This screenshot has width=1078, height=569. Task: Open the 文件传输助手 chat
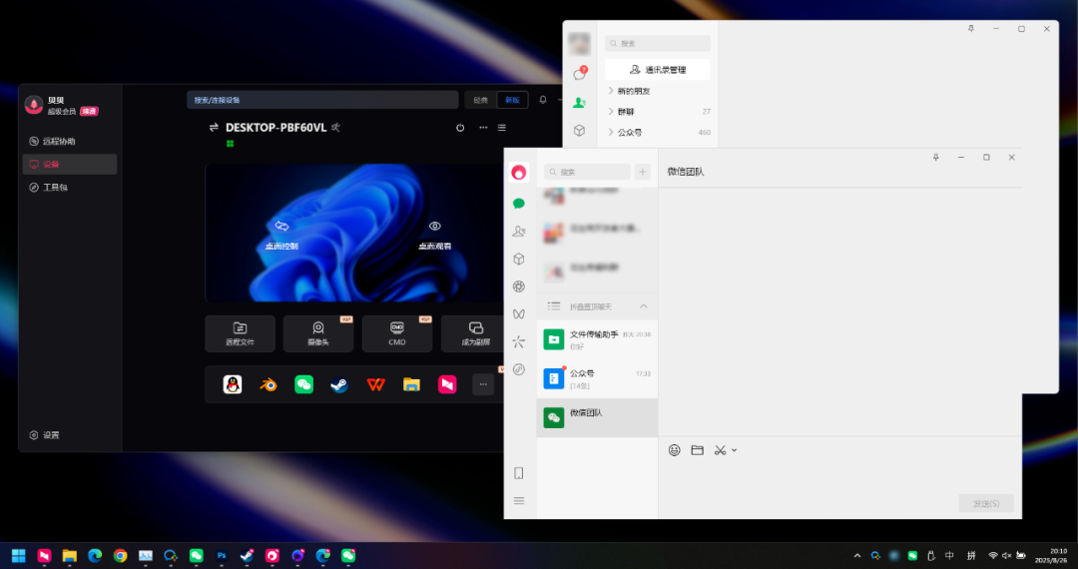click(x=597, y=339)
